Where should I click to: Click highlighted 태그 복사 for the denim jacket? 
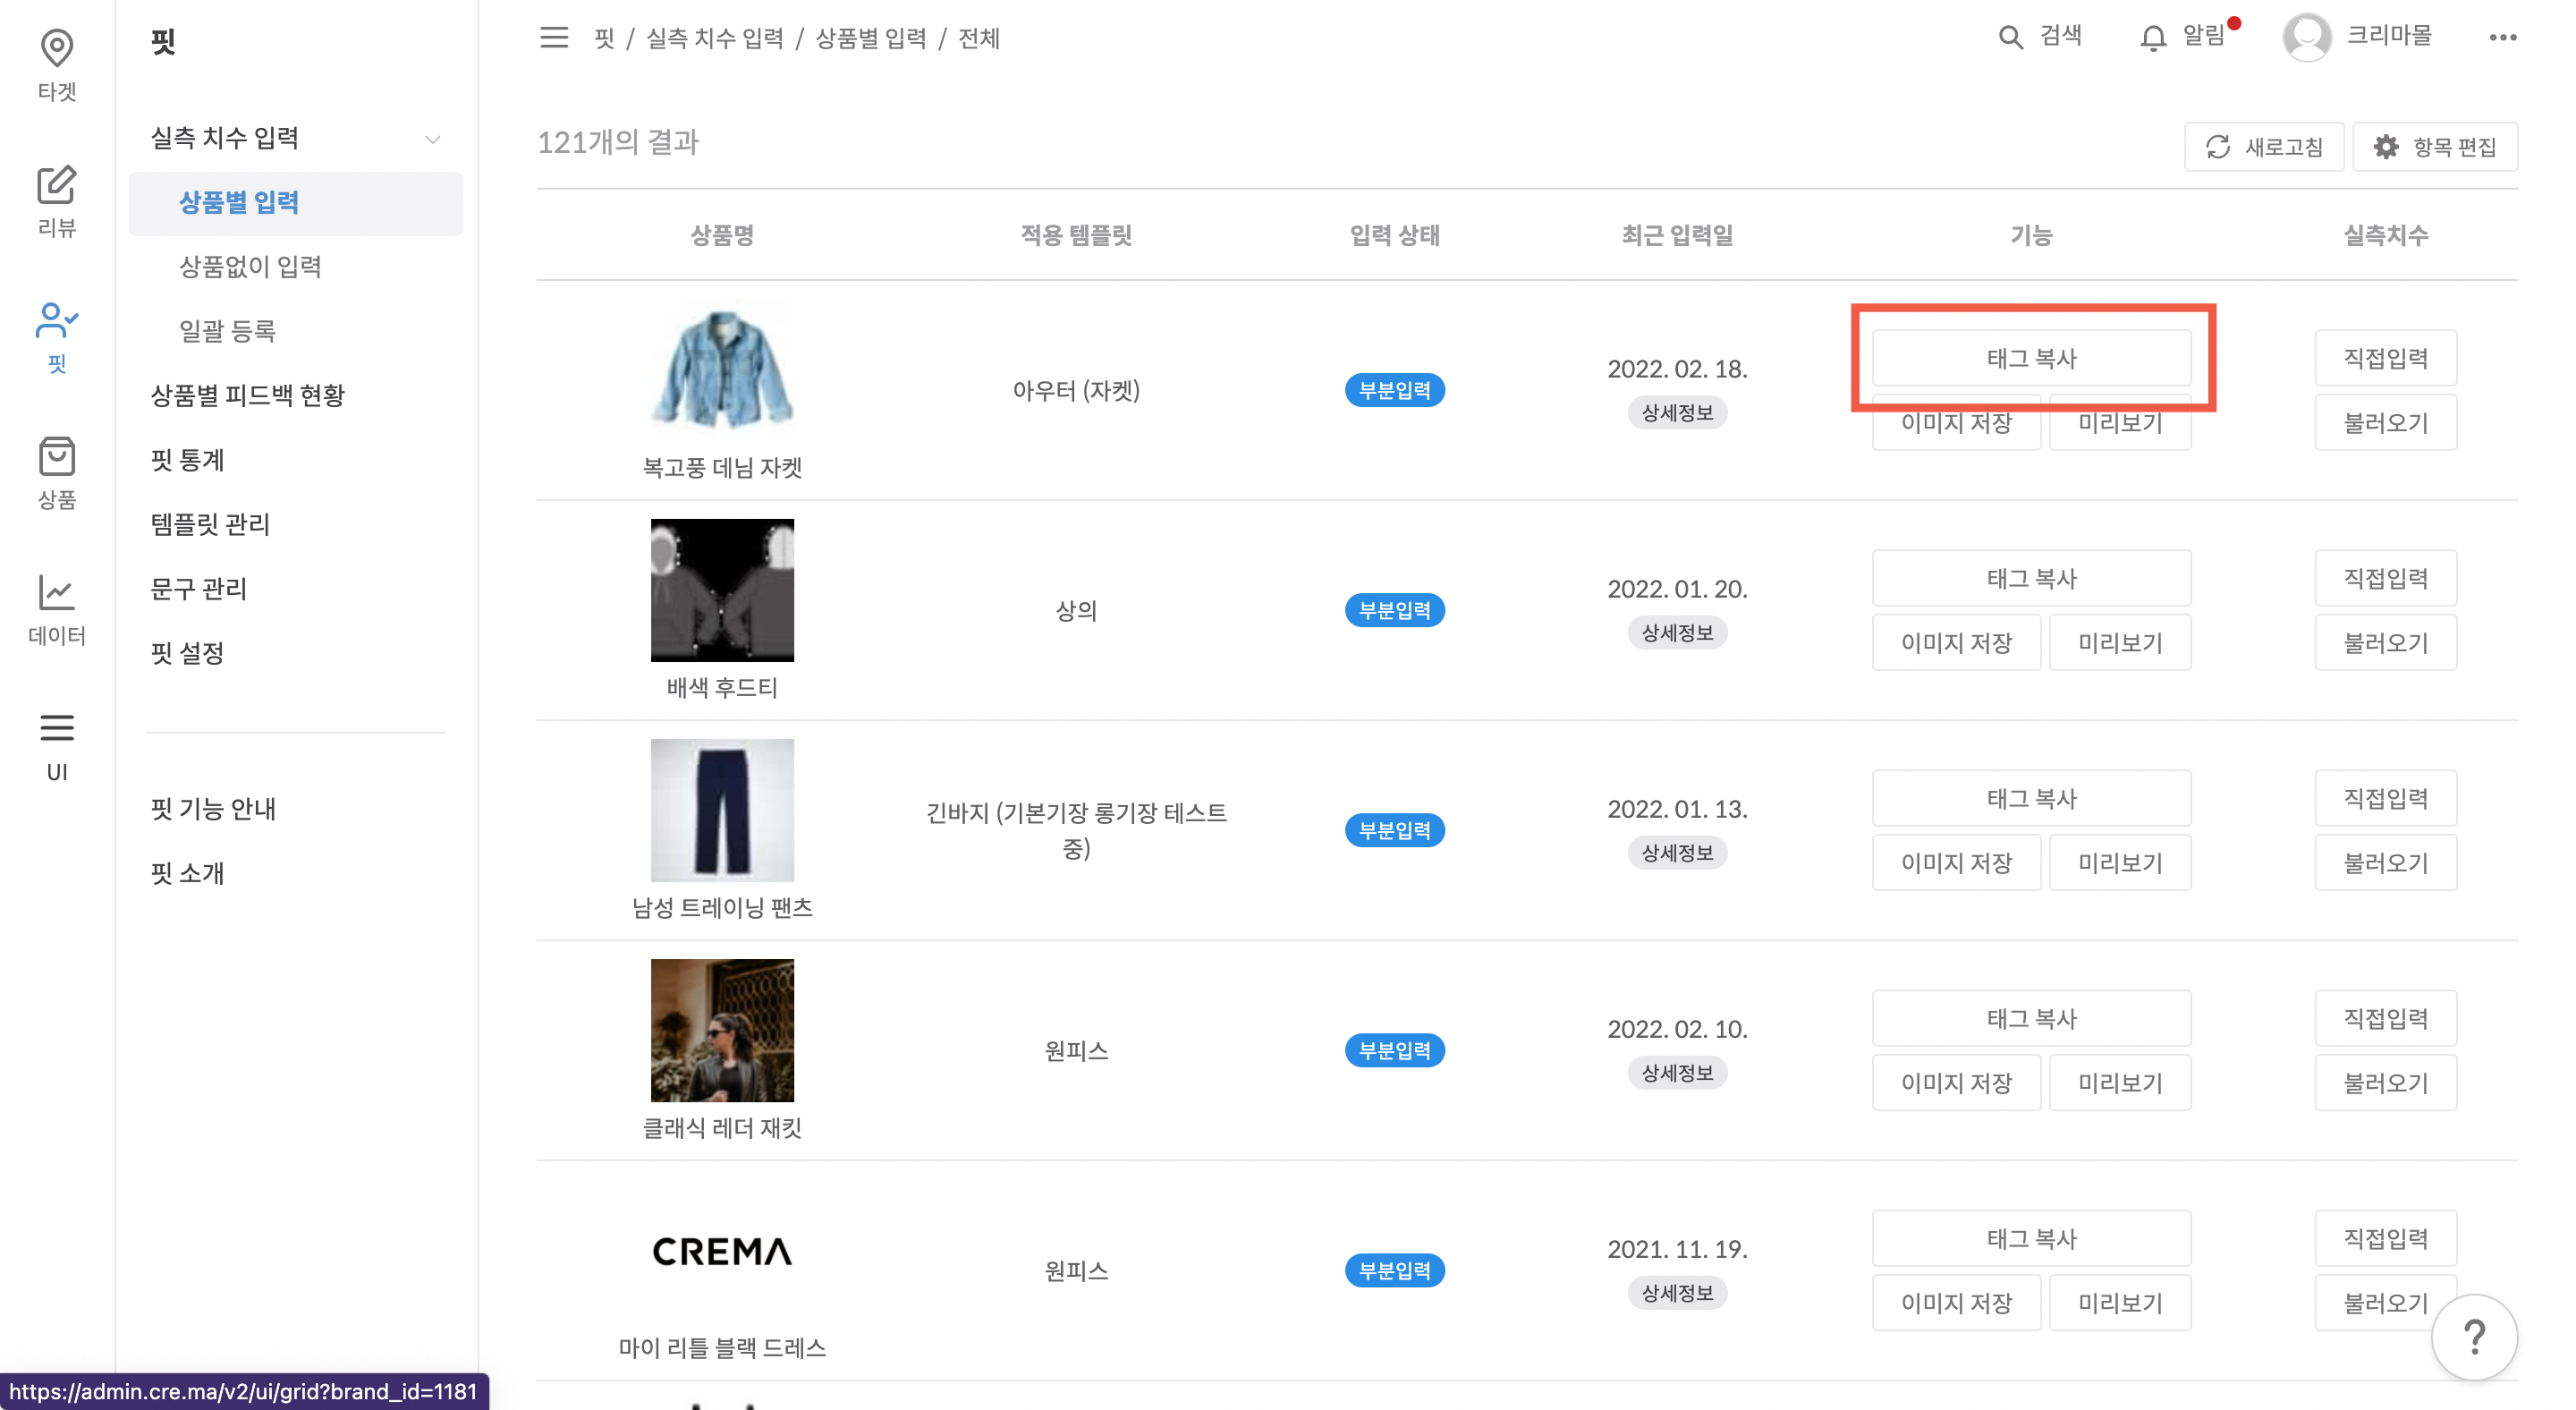pyautogui.click(x=2031, y=357)
